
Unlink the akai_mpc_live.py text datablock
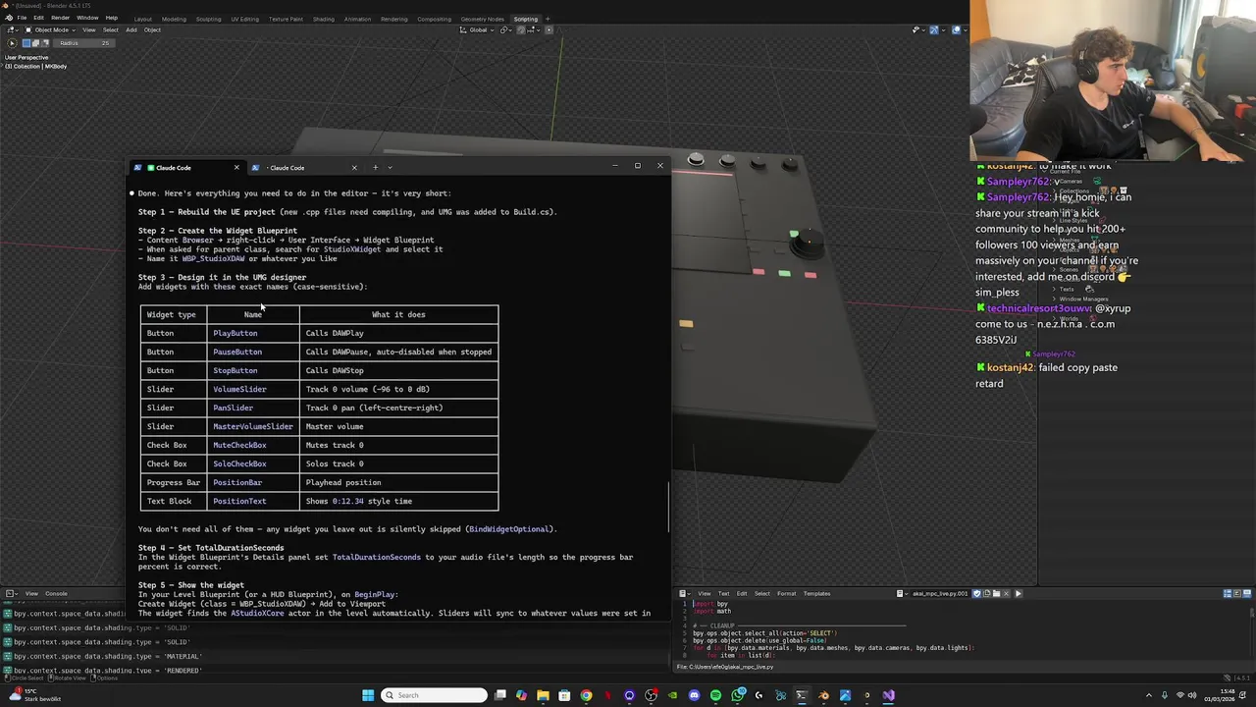[1007, 593]
